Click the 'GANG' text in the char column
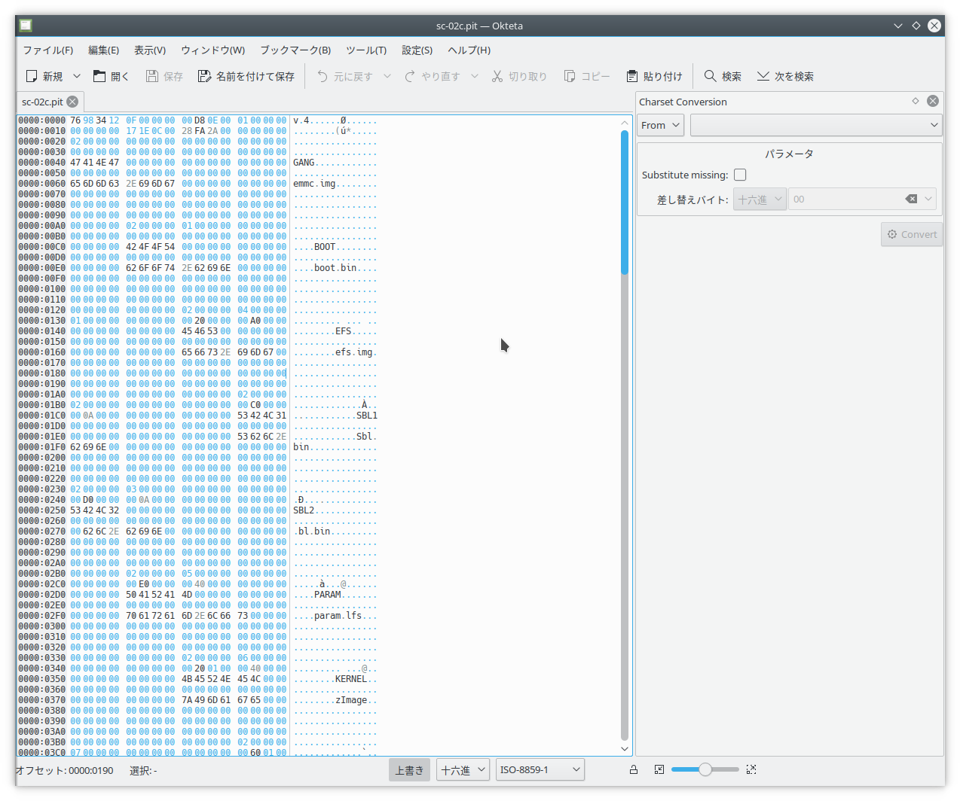960x801 pixels. pyautogui.click(x=304, y=163)
